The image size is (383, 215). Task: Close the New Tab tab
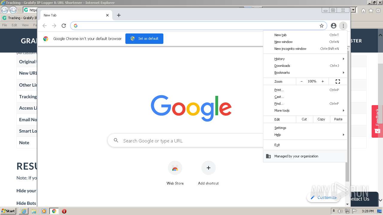pyautogui.click(x=107, y=15)
